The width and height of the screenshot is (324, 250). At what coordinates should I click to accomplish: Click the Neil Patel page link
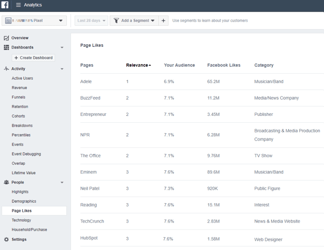pyautogui.click(x=90, y=189)
